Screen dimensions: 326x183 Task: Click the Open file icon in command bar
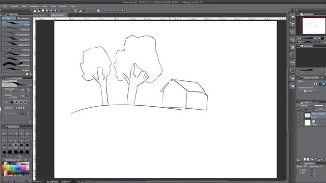tap(39, 11)
